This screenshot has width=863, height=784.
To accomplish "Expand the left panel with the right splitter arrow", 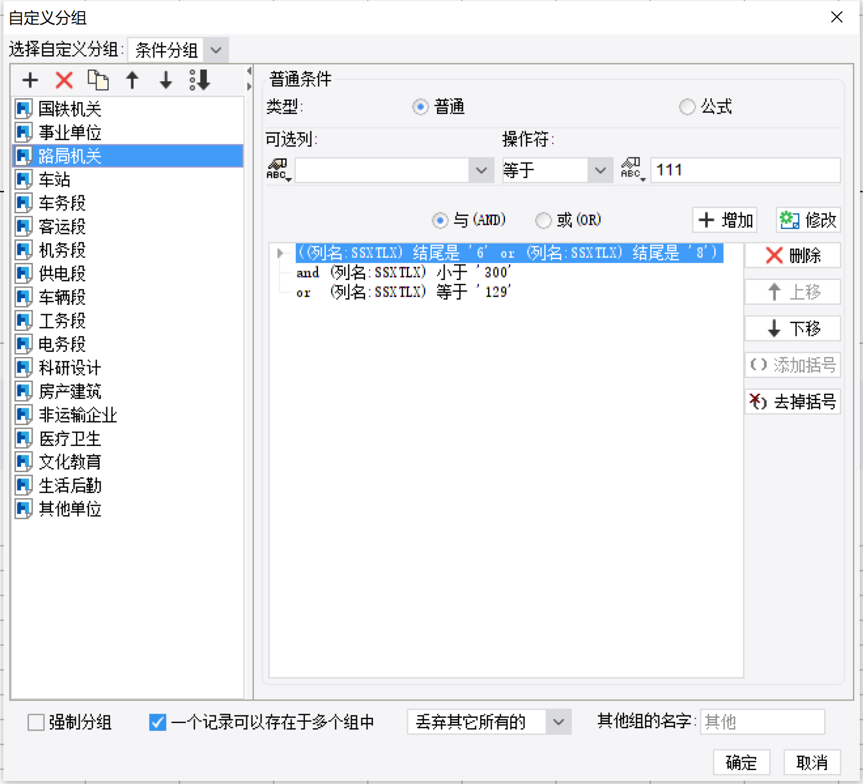I will (x=249, y=87).
